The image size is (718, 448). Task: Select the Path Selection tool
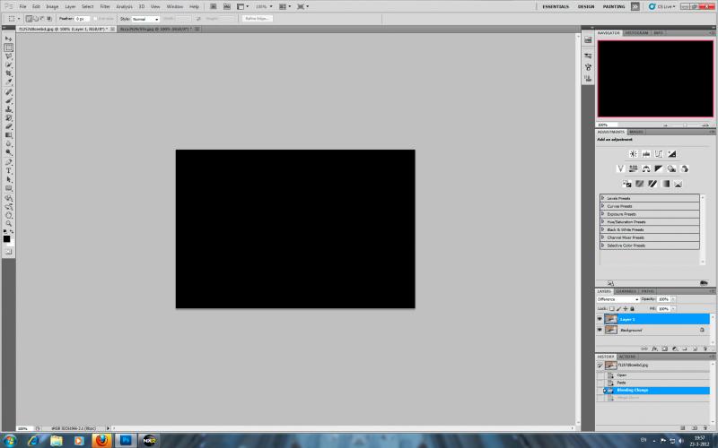click(x=9, y=180)
